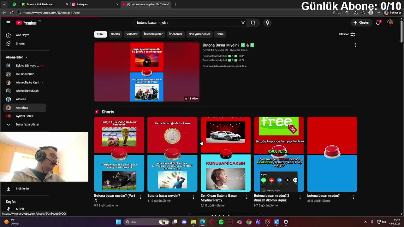This screenshot has width=404, height=227.
Task: Open the notifications bell
Action: coord(378,23)
